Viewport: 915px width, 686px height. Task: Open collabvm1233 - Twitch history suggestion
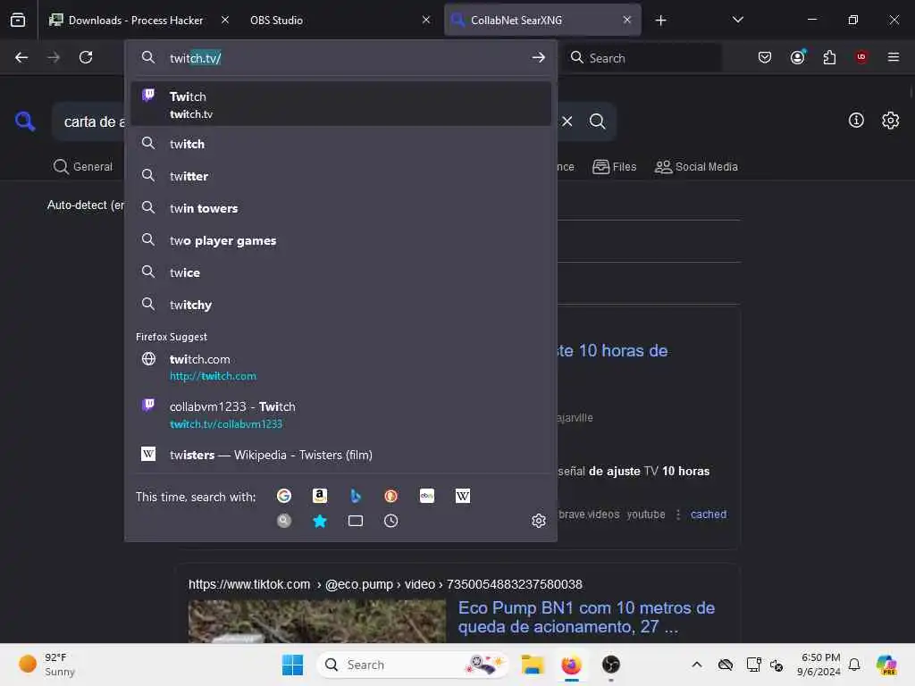tap(341, 414)
